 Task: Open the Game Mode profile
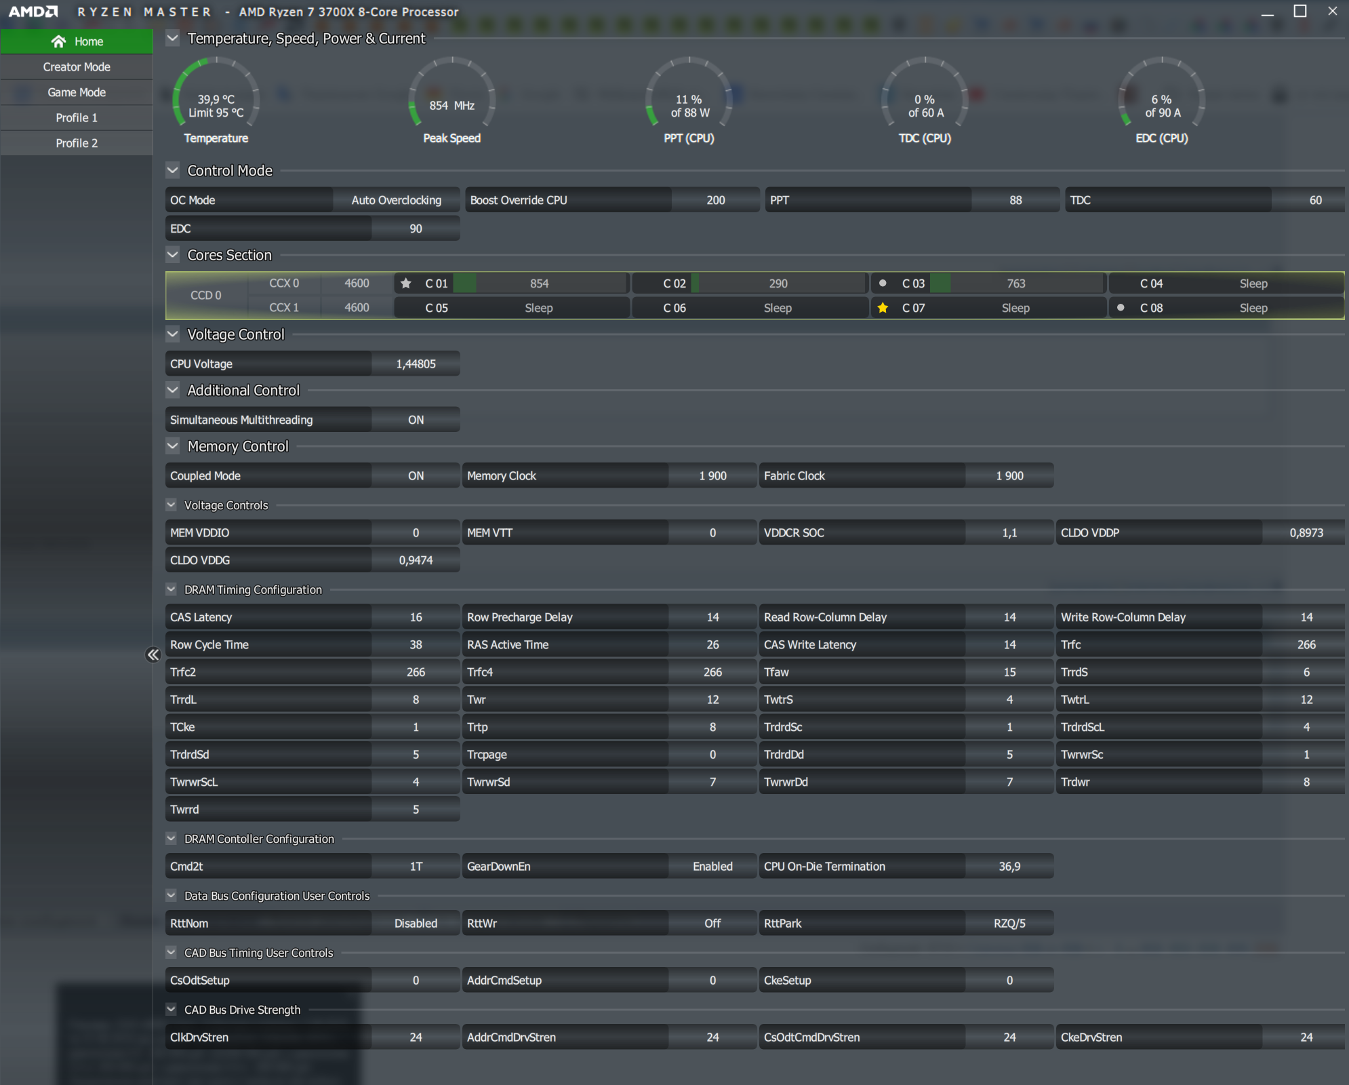coord(77,92)
